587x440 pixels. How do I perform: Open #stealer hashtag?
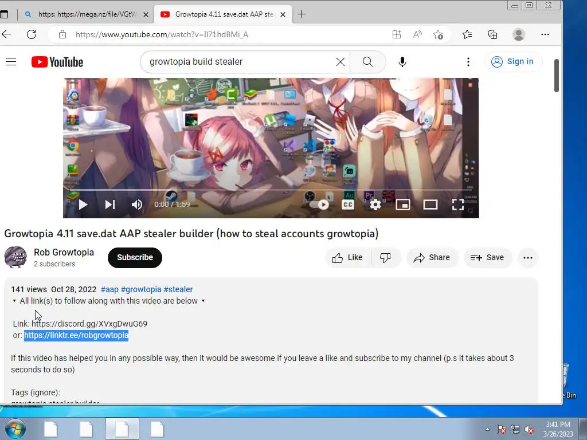pos(178,289)
